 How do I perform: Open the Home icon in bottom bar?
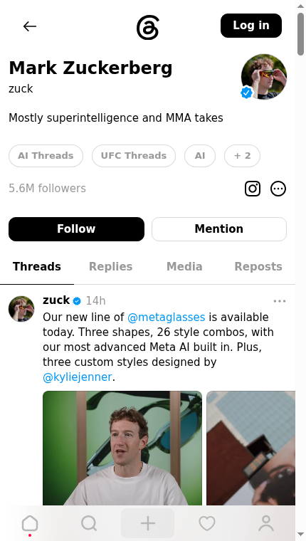(30, 523)
